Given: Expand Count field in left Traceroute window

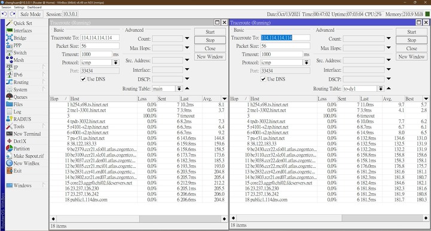Looking at the screenshot, I should (x=187, y=38).
